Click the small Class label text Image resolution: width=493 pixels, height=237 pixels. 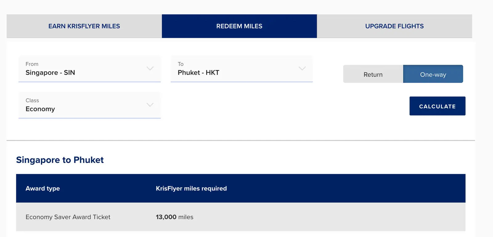[x=32, y=100]
